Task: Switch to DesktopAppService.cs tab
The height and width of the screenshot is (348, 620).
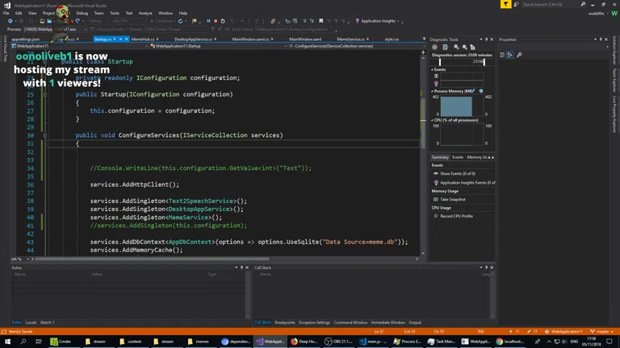Action: tap(195, 39)
